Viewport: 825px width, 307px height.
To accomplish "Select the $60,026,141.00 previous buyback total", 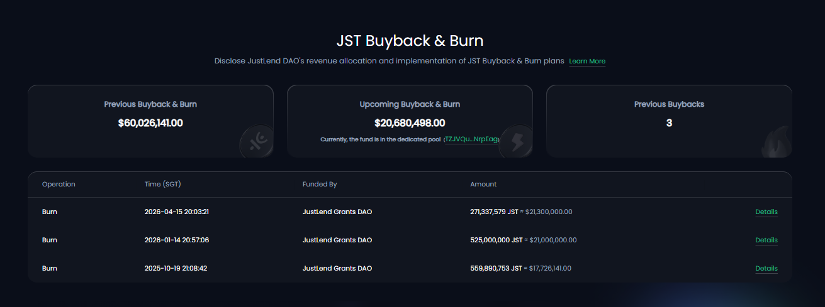I will [150, 123].
